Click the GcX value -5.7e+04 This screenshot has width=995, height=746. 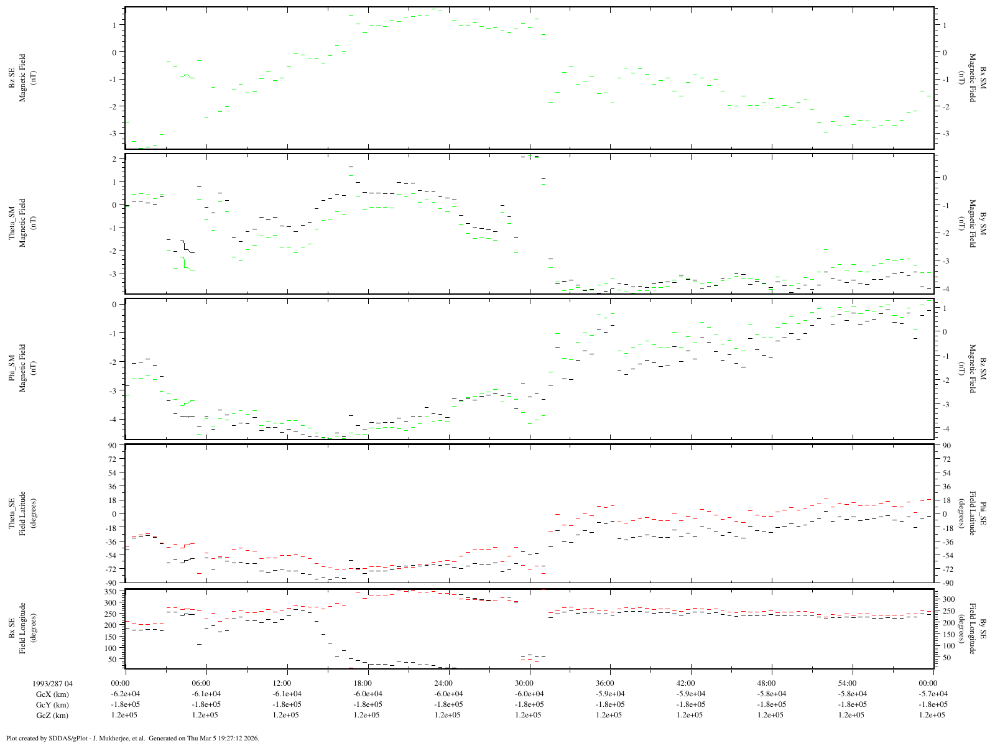coord(933,694)
